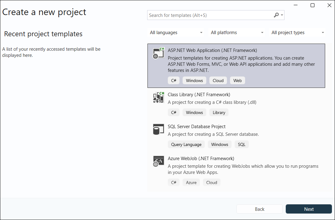Click the SQL tag under SQL Server Database Project
The image size is (335, 220).
241,144
